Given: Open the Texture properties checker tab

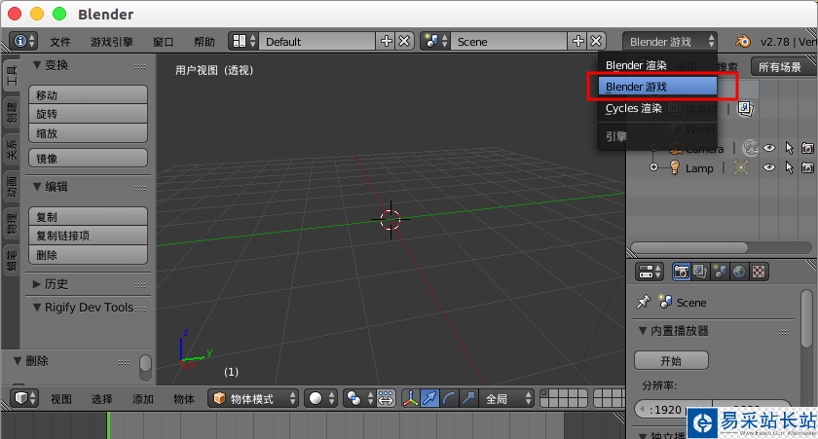Looking at the screenshot, I should pyautogui.click(x=759, y=272).
